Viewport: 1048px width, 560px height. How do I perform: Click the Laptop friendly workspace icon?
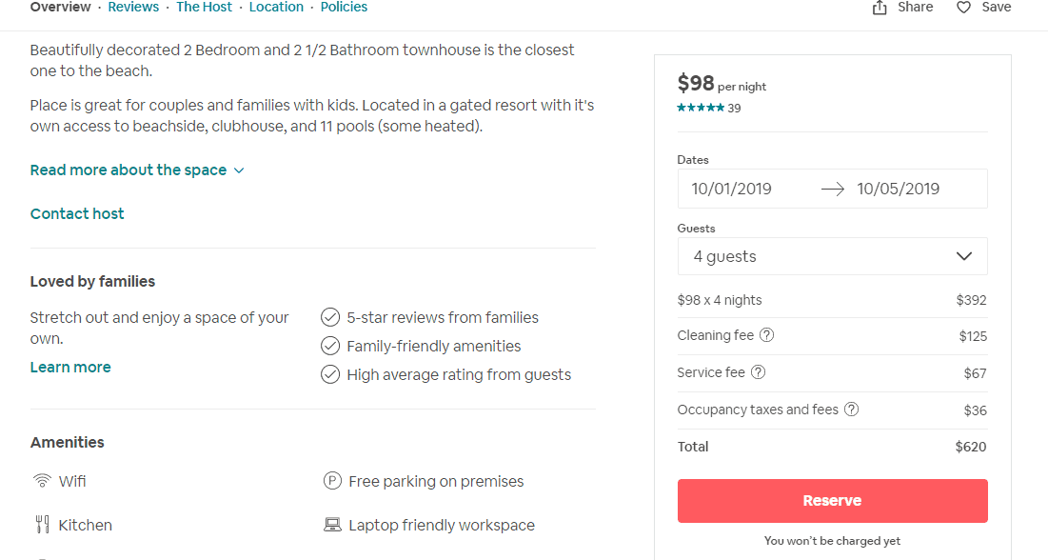332,525
